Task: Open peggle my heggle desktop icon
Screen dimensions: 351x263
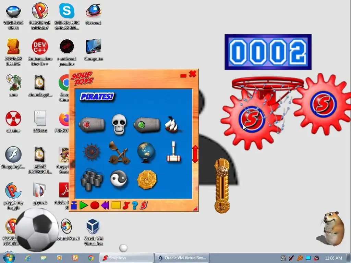Action: click(x=13, y=196)
